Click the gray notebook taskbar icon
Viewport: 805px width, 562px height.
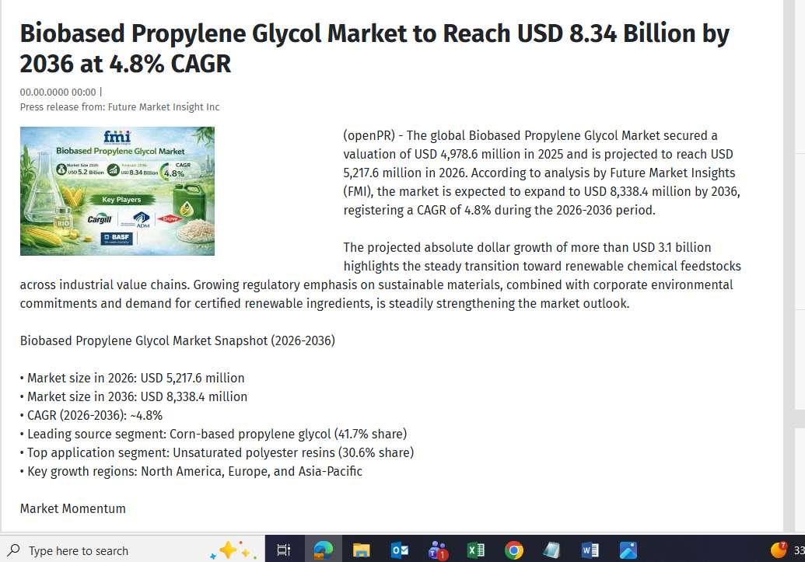coord(551,550)
